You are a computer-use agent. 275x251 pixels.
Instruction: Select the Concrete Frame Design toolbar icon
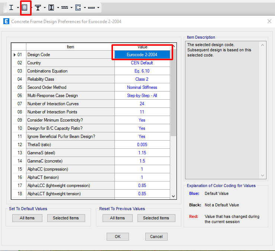(x=25, y=7)
